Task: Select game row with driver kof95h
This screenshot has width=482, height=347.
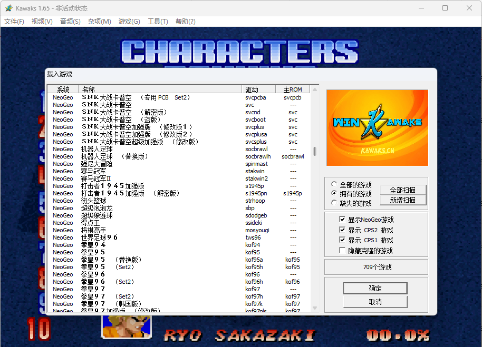Action: 178,267
